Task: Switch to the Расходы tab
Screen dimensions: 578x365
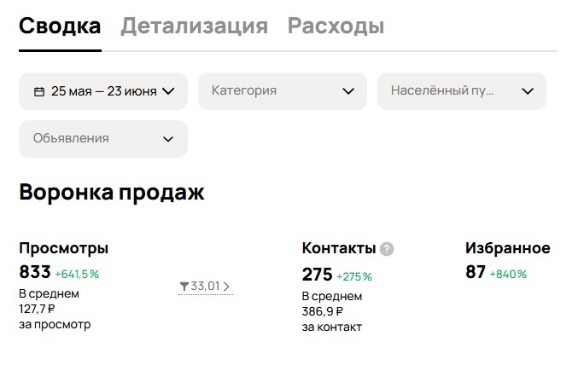Action: click(336, 26)
